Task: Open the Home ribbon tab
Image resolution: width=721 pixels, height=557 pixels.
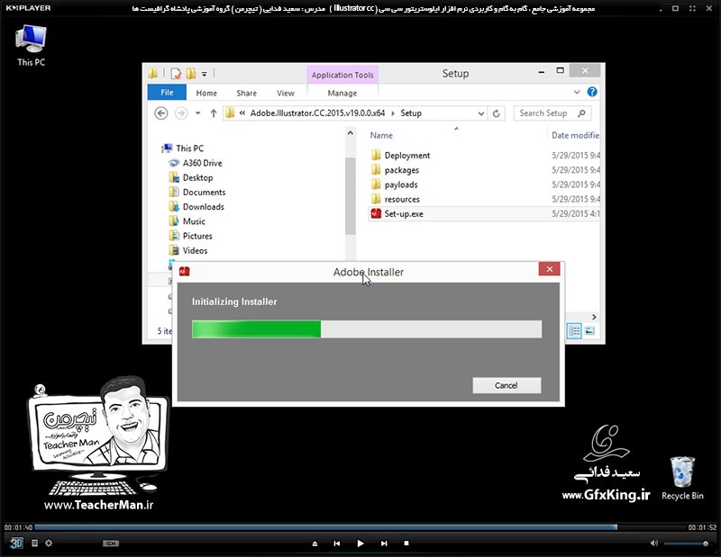Action: (206, 93)
